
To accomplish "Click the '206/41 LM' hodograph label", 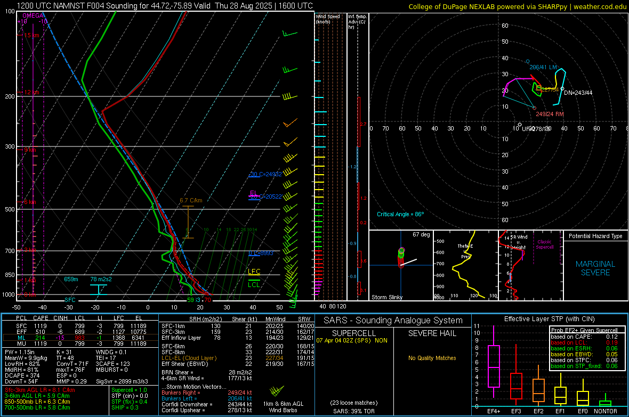I will 543,67.
